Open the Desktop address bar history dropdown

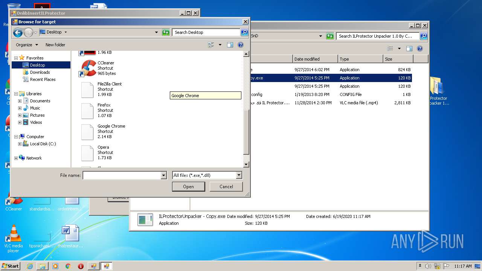pos(157,32)
